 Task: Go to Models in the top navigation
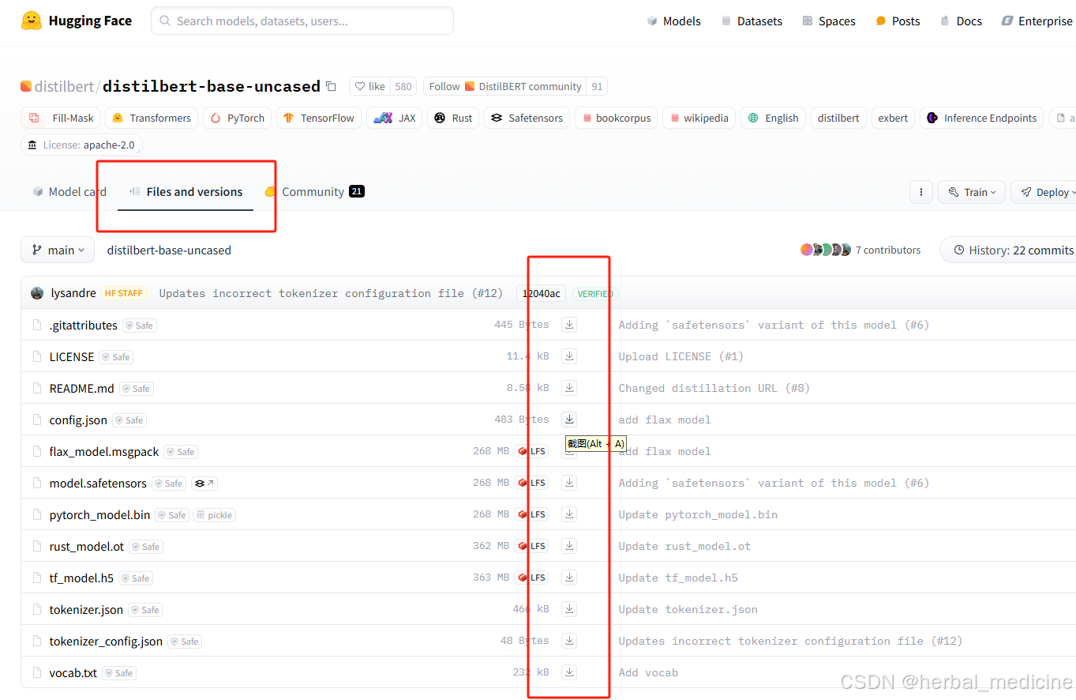click(673, 21)
